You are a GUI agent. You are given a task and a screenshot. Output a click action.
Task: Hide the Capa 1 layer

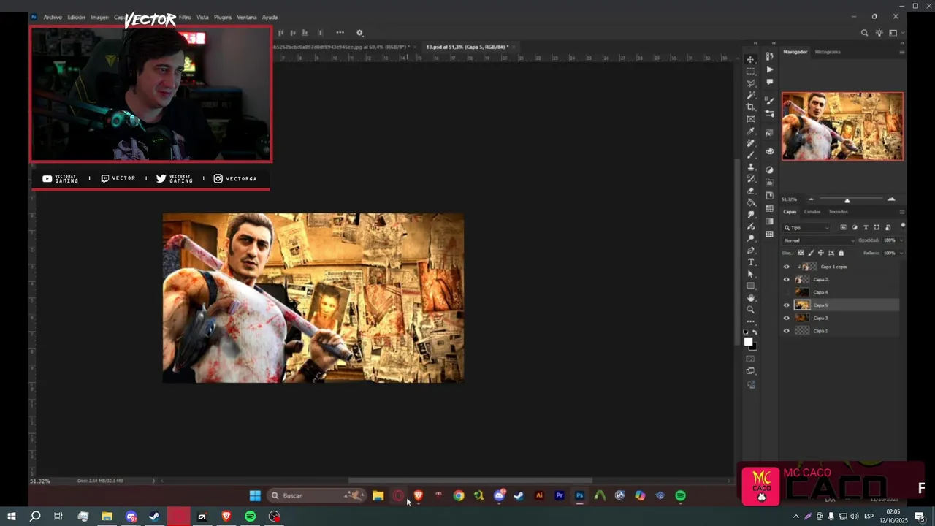(787, 331)
